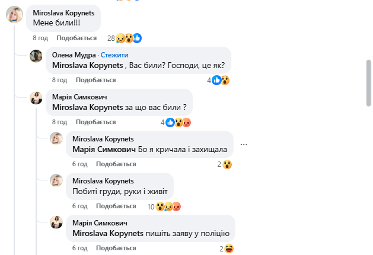Click mentioned name in "пишіть заяву у поліцію"
This screenshot has width=373, height=255.
106,233
